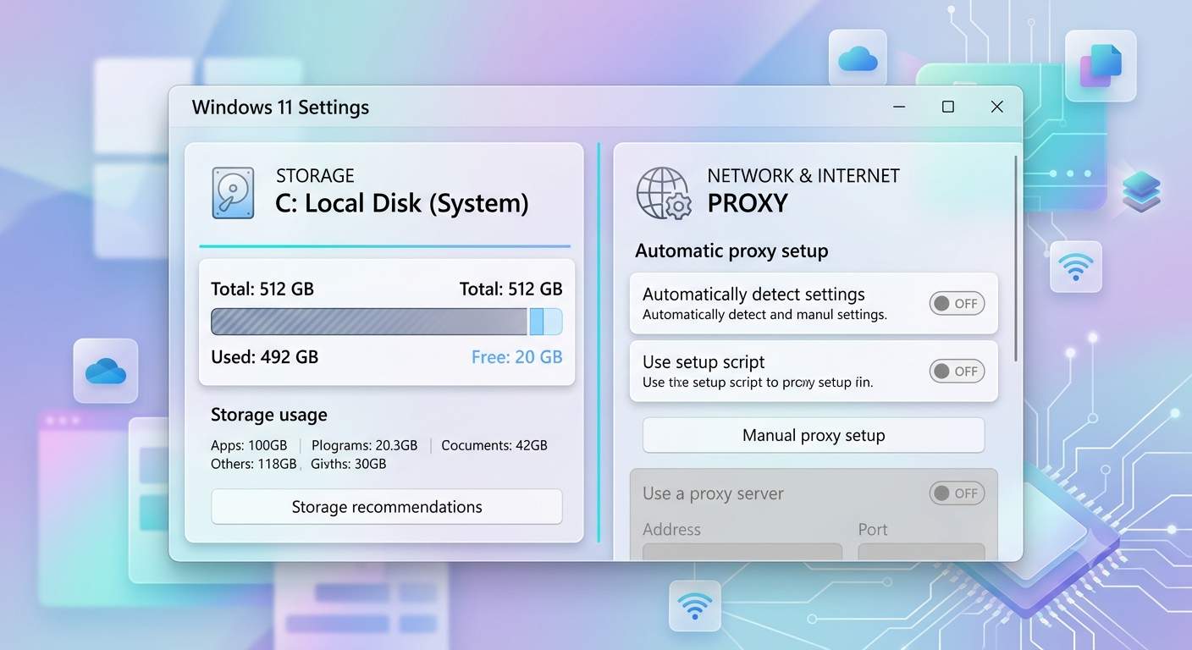Open the OneDrive cloud tile left of the Settings window
1192x650 pixels.
click(106, 371)
